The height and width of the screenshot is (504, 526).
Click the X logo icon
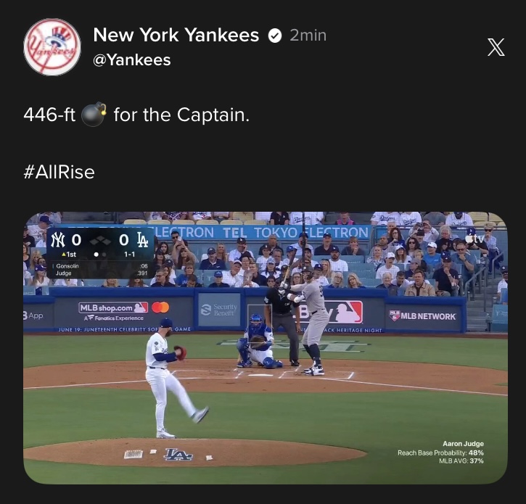[496, 47]
